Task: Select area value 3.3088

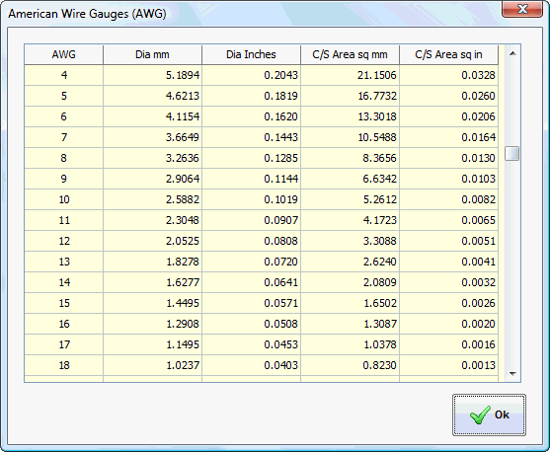Action: tap(351, 241)
